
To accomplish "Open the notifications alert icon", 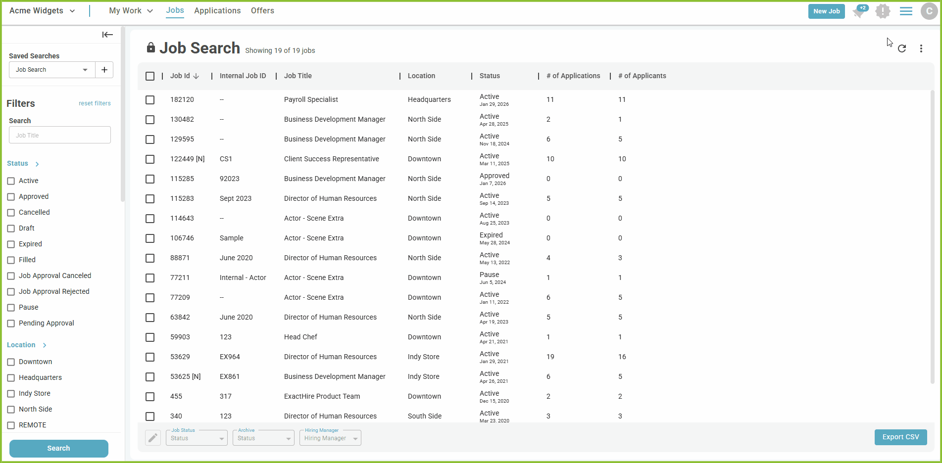I will click(x=882, y=11).
